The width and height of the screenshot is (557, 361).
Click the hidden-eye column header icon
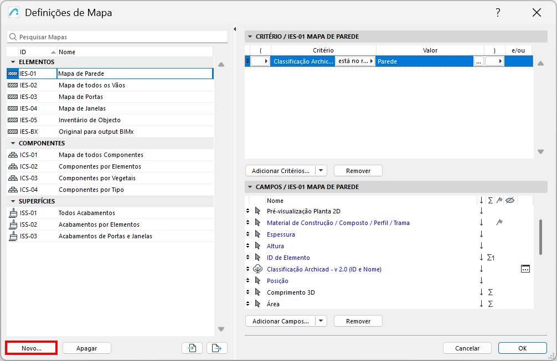tap(510, 200)
